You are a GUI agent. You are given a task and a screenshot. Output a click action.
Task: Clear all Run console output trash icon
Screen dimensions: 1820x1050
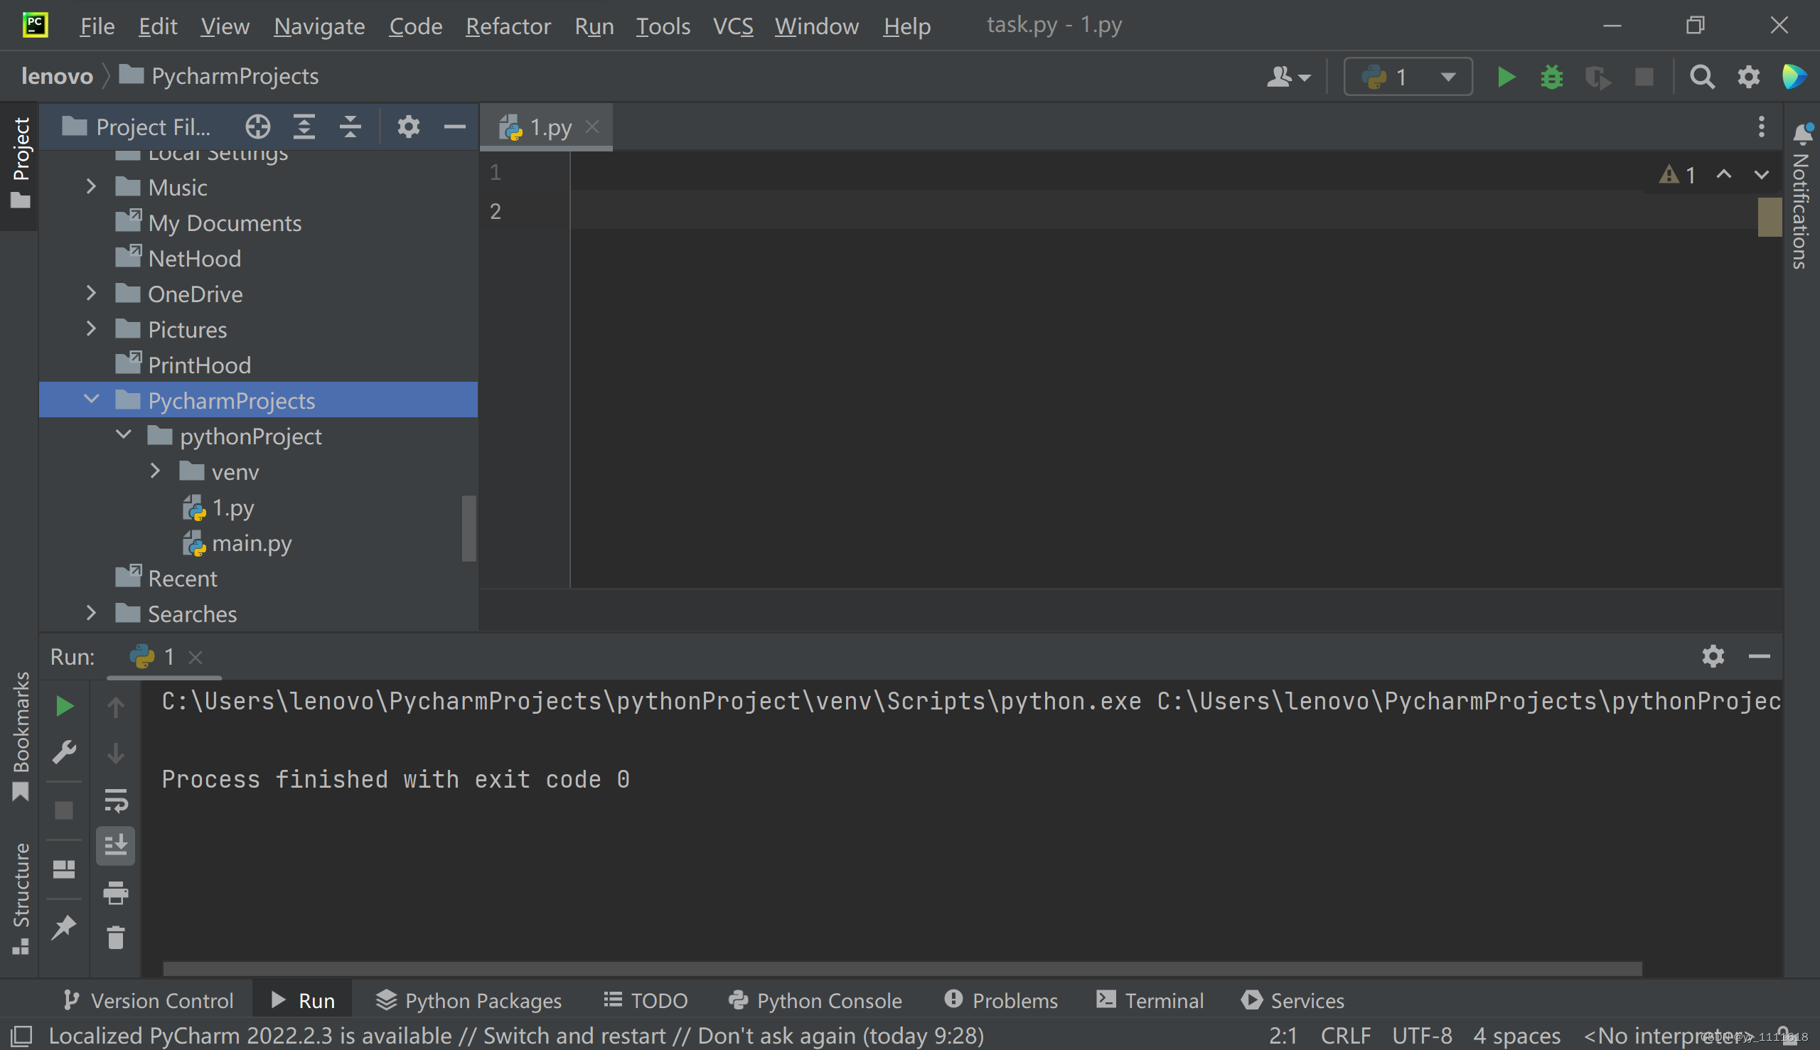(115, 938)
